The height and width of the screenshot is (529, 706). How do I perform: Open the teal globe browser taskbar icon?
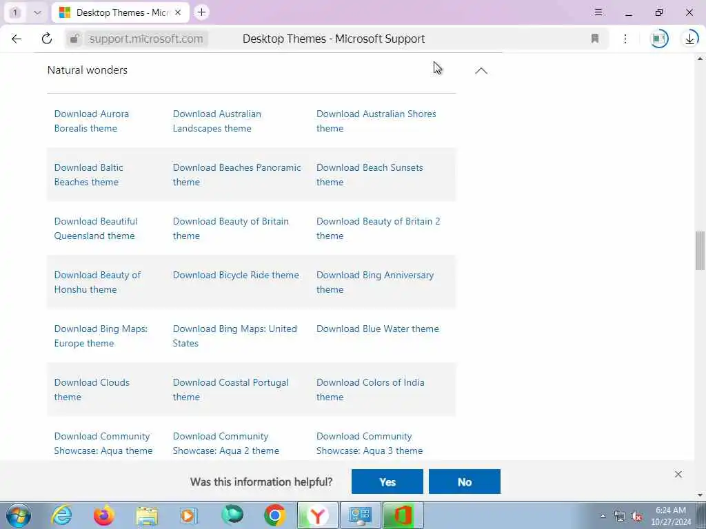[232, 515]
